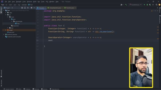161x90 pixels.
Task: Open Maven side tool window
Action: tap(160, 10)
